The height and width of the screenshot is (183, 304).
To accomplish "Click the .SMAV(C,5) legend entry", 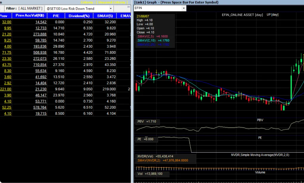I will pyautogui.click(x=152, y=36).
